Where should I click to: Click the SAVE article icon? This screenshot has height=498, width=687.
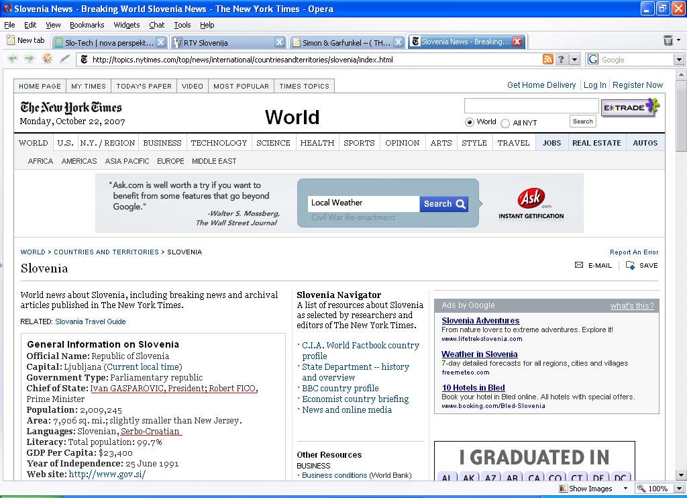click(630, 265)
